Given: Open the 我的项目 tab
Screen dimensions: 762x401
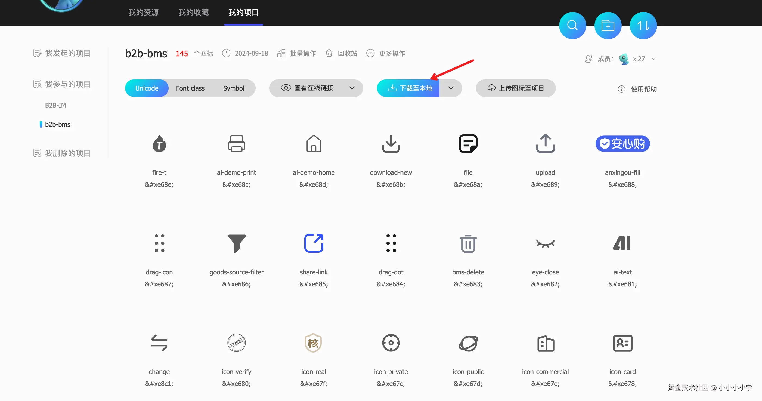Looking at the screenshot, I should [x=243, y=12].
